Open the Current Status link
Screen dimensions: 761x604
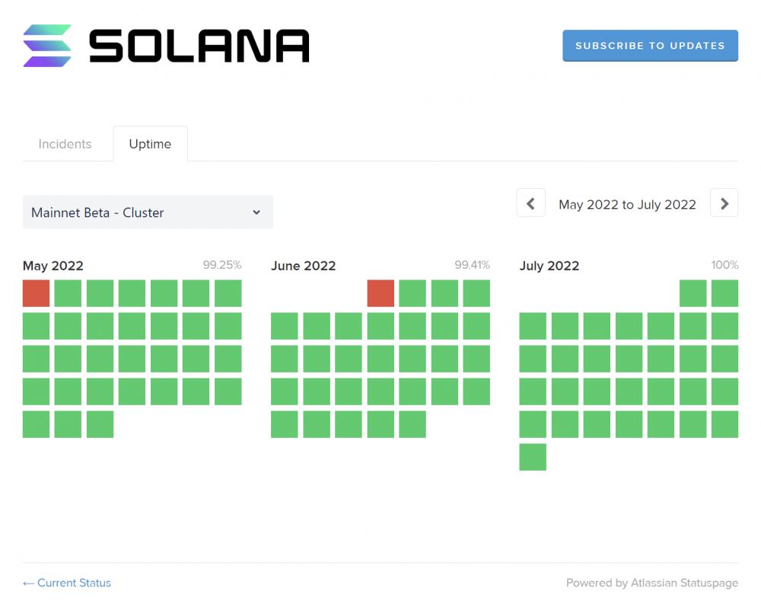click(x=67, y=583)
